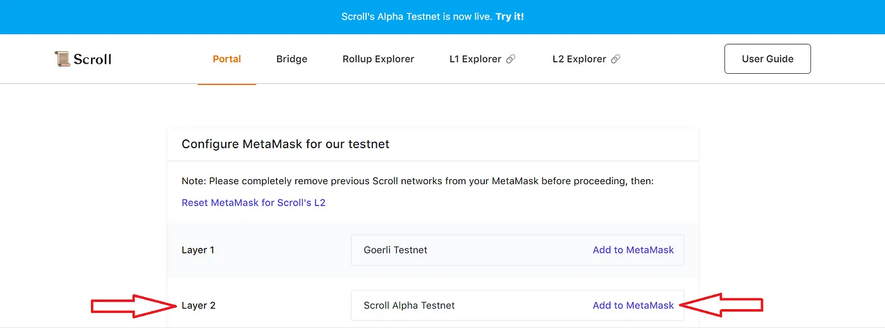The width and height of the screenshot is (885, 328).
Task: Click the Scroll parchment logo icon
Action: click(62, 59)
